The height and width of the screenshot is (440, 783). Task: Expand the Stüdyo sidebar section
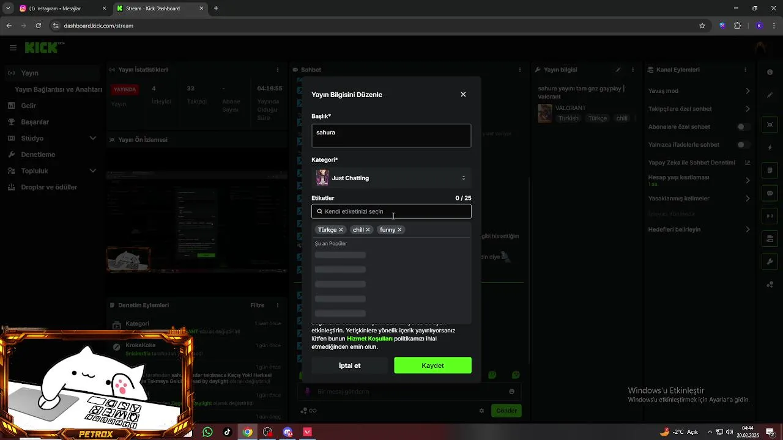93,138
